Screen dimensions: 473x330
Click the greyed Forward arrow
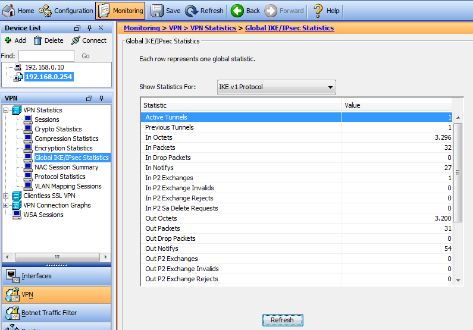(x=284, y=11)
